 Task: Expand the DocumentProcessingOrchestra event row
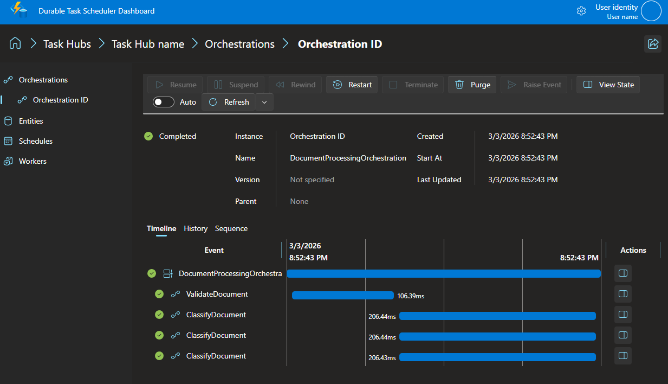tap(168, 273)
